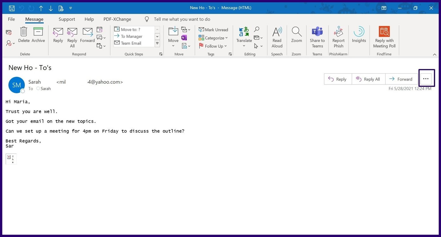The height and width of the screenshot is (237, 441).
Task: Click Reply with Meeting Poll
Action: [384, 37]
